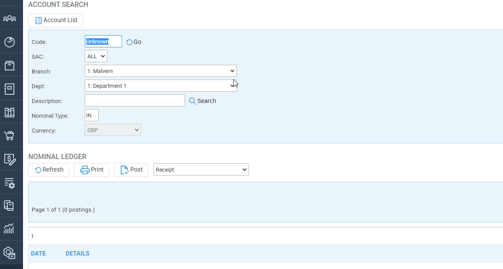Open the ledger books icon in sidebar
The image size is (503, 269).
[x=10, y=113]
